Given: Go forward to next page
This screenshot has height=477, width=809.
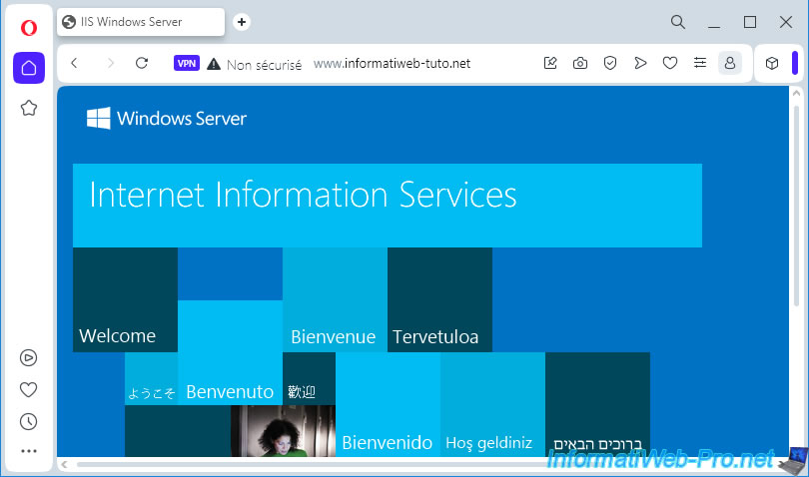Looking at the screenshot, I should point(110,63).
